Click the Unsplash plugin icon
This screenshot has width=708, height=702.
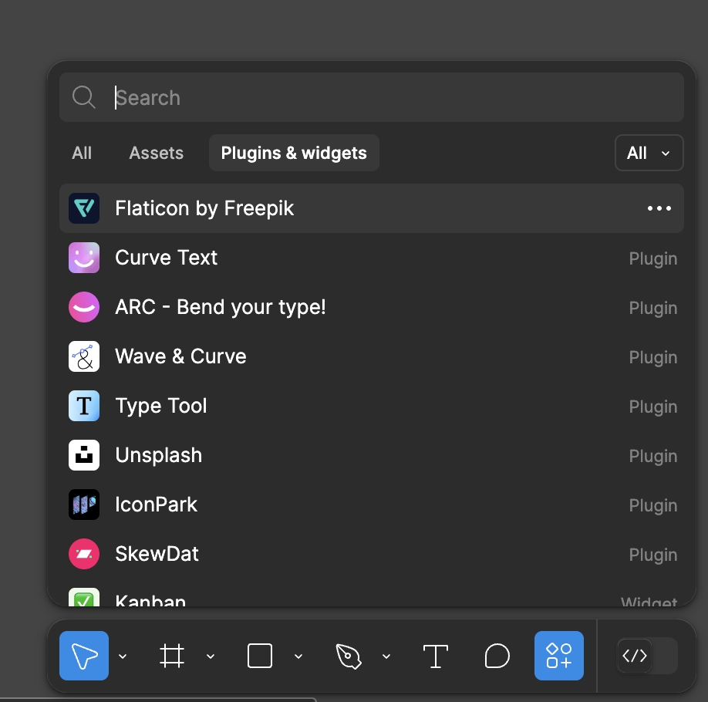click(84, 455)
